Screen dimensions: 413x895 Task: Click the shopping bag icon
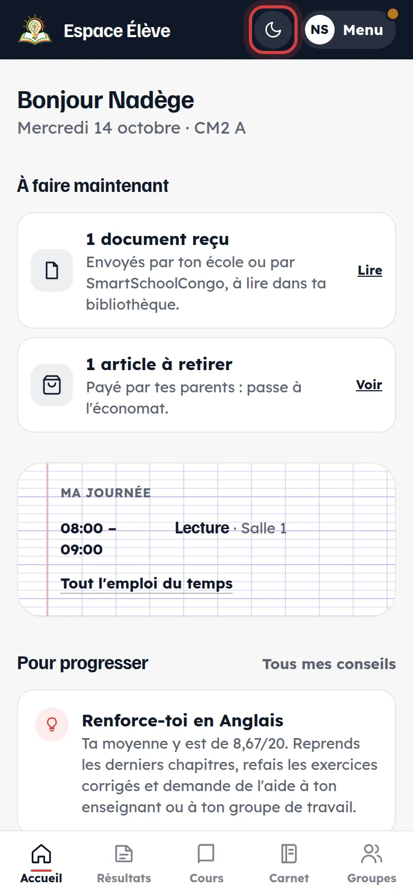(x=52, y=385)
